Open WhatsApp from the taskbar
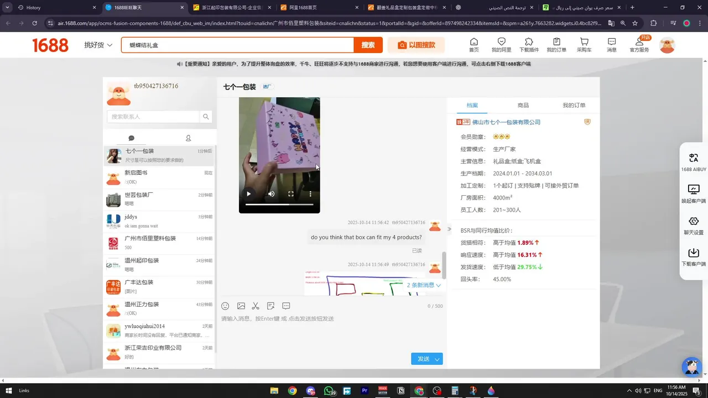708x398 pixels. [329, 391]
